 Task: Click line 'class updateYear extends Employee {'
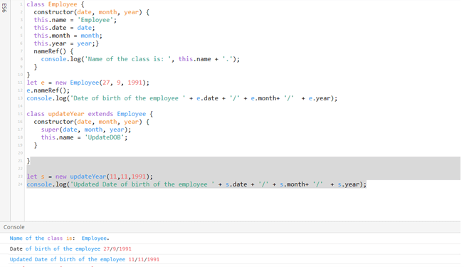pos(90,114)
